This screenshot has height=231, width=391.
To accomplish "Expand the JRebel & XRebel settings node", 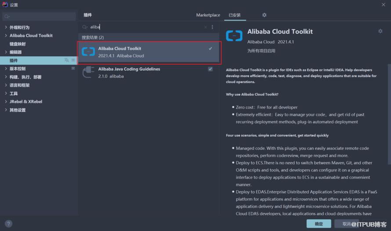I will (6, 101).
